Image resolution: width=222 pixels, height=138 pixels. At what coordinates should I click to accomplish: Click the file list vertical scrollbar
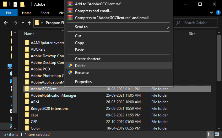219,58
